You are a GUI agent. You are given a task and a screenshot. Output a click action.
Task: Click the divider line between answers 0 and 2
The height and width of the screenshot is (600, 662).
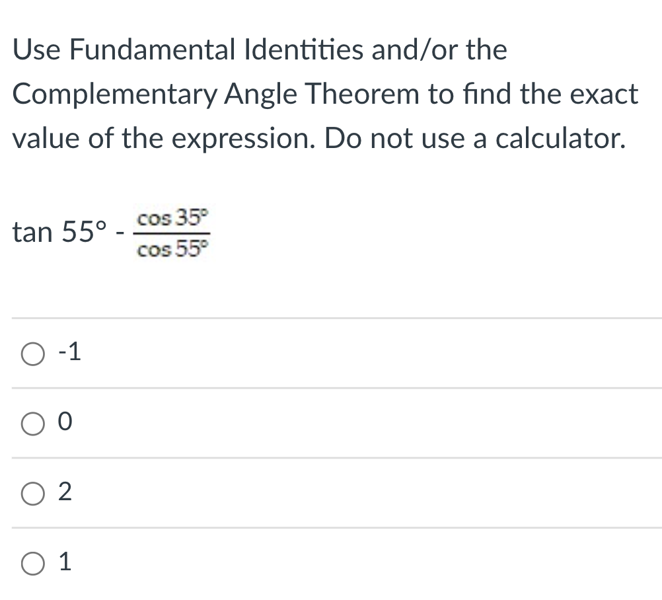click(x=330, y=459)
